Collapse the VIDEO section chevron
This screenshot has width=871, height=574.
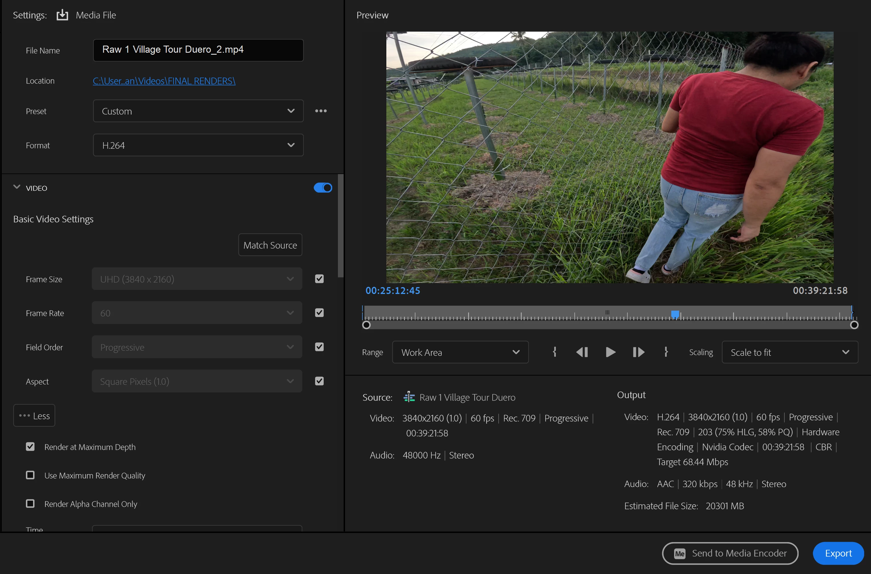click(x=17, y=187)
